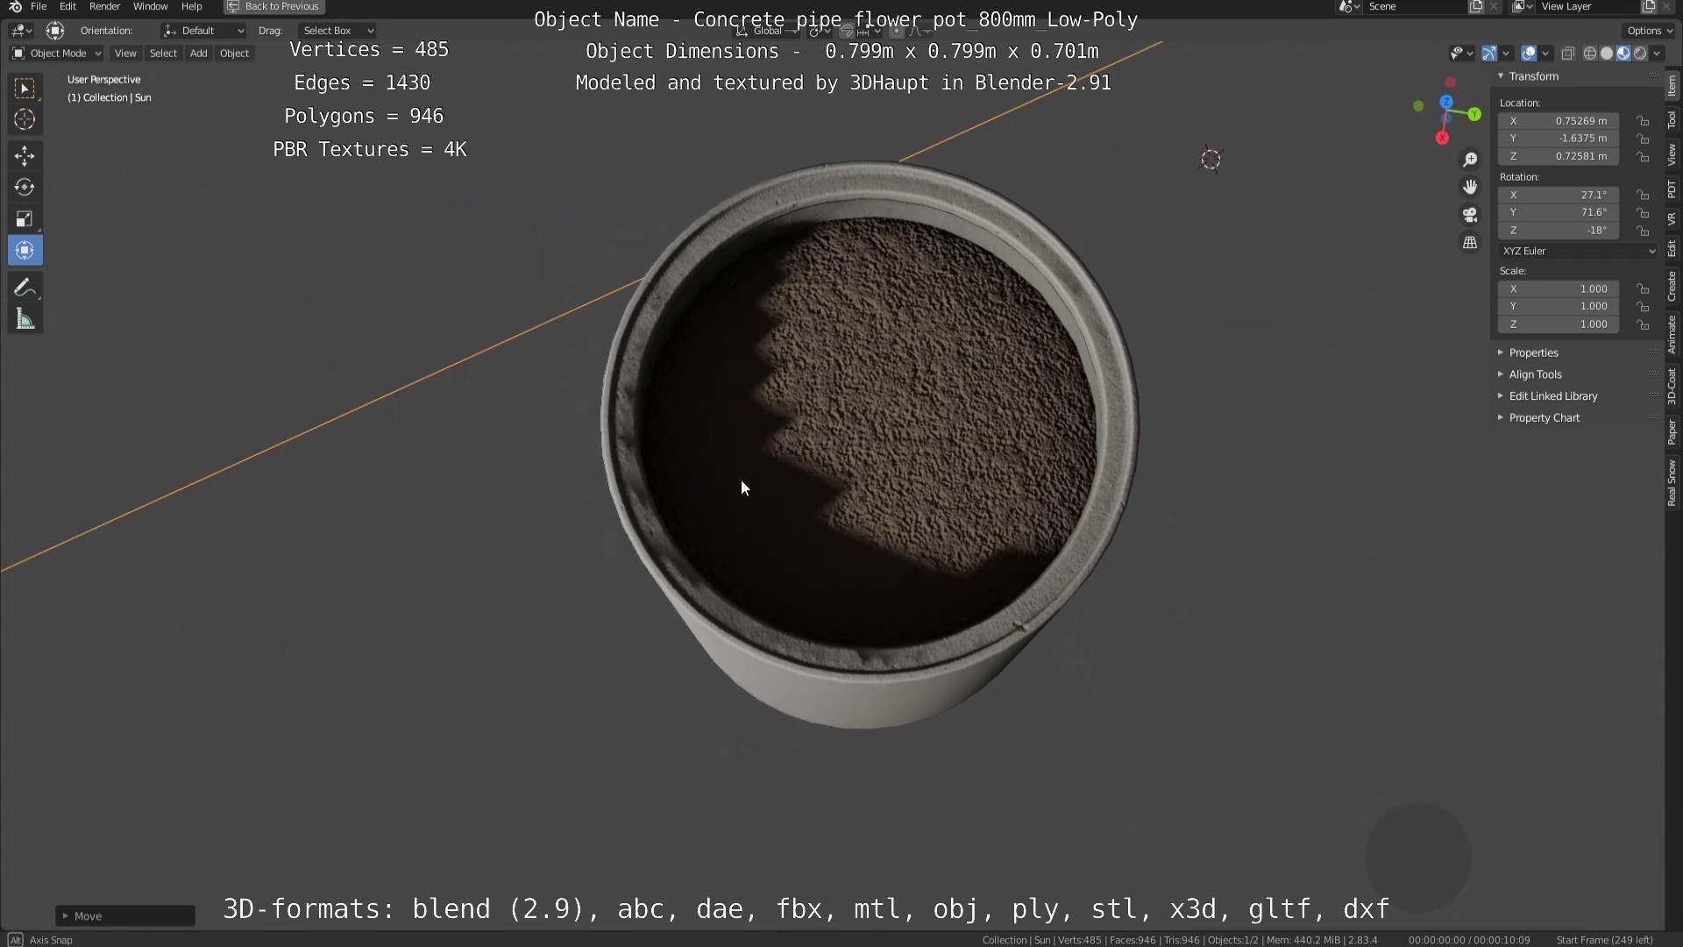Open XYZ Euler rotation mode dropdown

1579,251
